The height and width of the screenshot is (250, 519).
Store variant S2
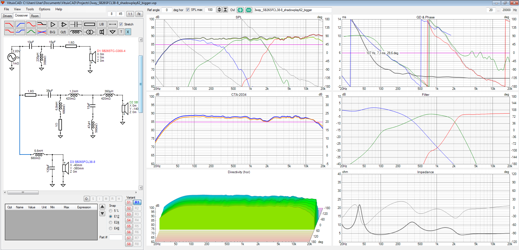[x=129, y=208]
